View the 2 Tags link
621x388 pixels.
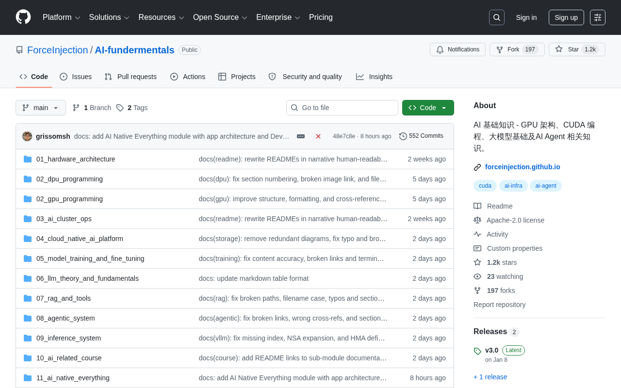132,108
